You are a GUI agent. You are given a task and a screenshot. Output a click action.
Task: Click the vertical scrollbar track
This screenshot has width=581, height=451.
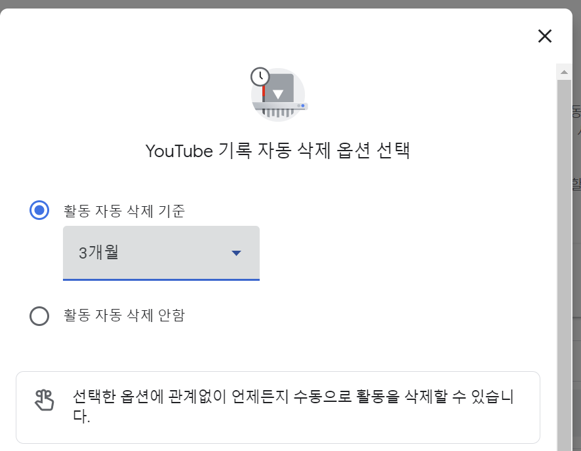click(x=564, y=265)
